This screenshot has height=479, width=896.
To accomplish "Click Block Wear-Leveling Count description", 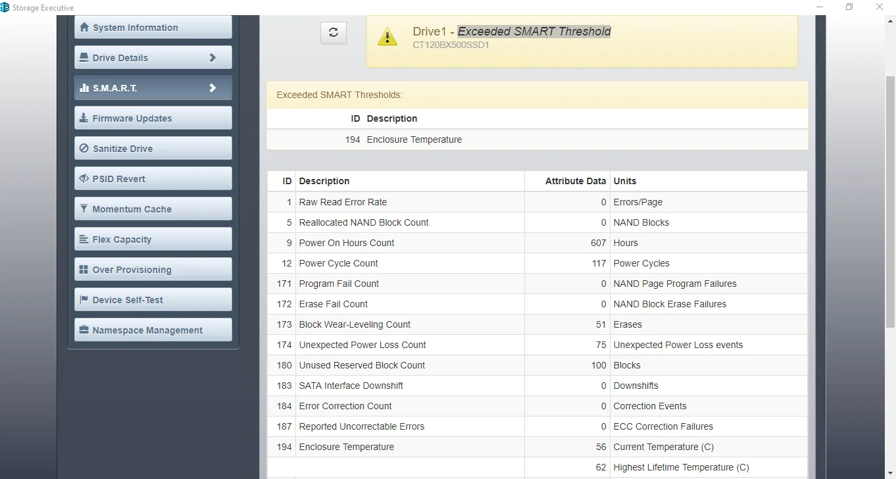I will pos(355,324).
